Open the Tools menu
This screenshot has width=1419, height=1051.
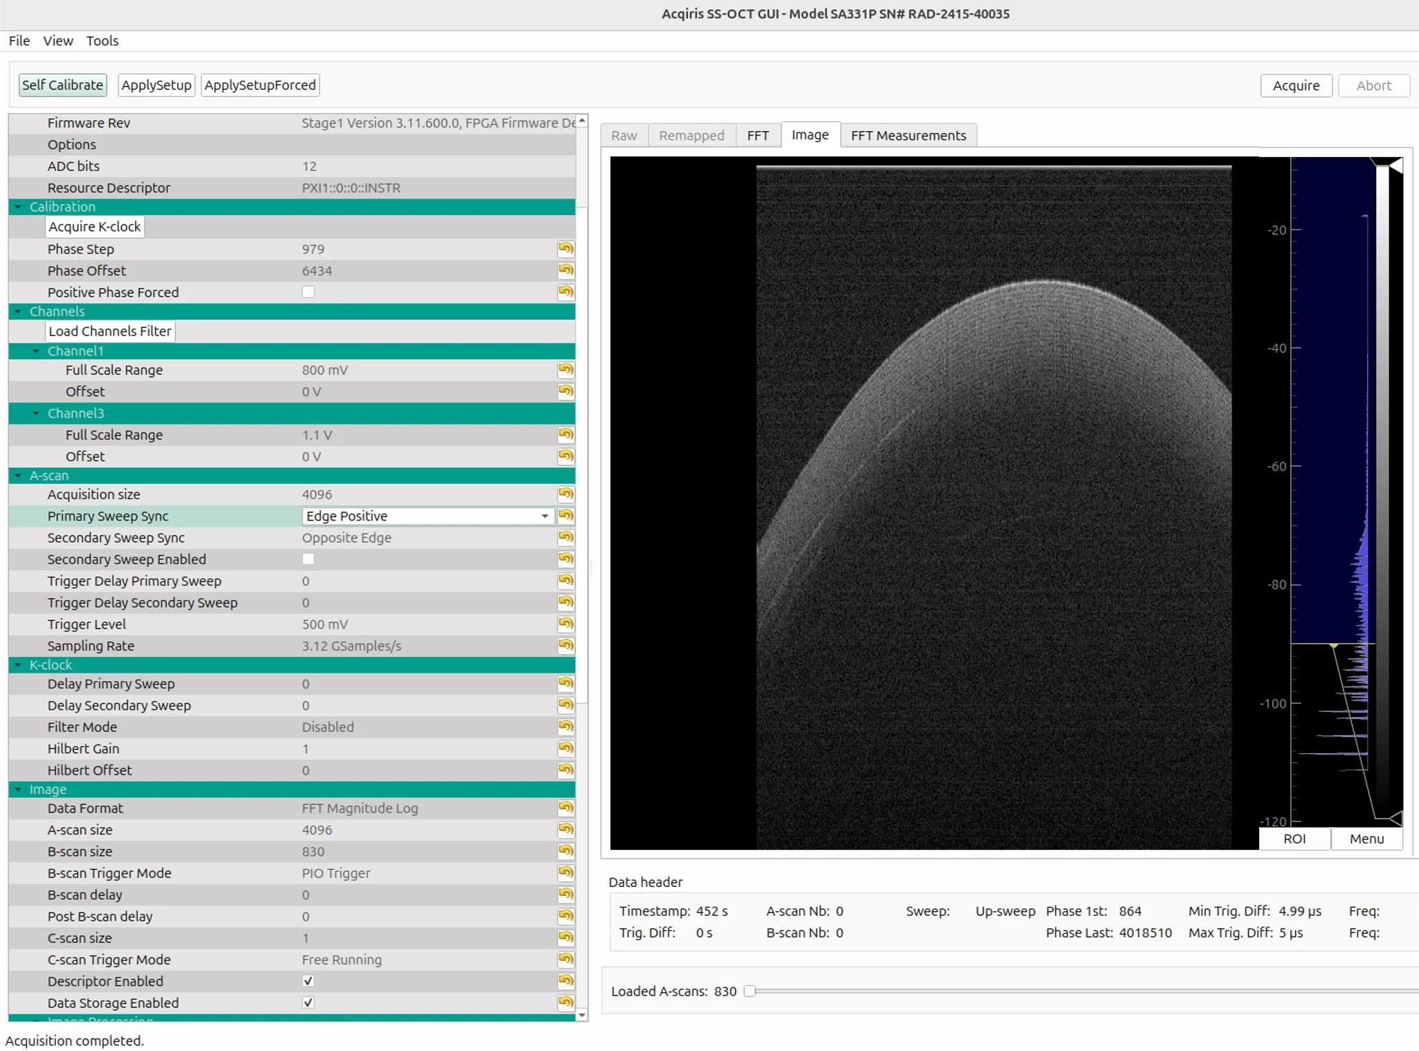tap(102, 41)
